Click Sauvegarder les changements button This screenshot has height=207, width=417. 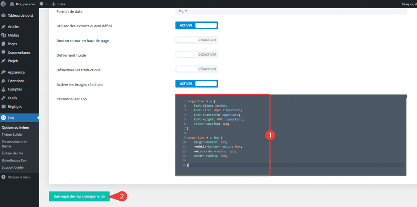[x=79, y=196]
